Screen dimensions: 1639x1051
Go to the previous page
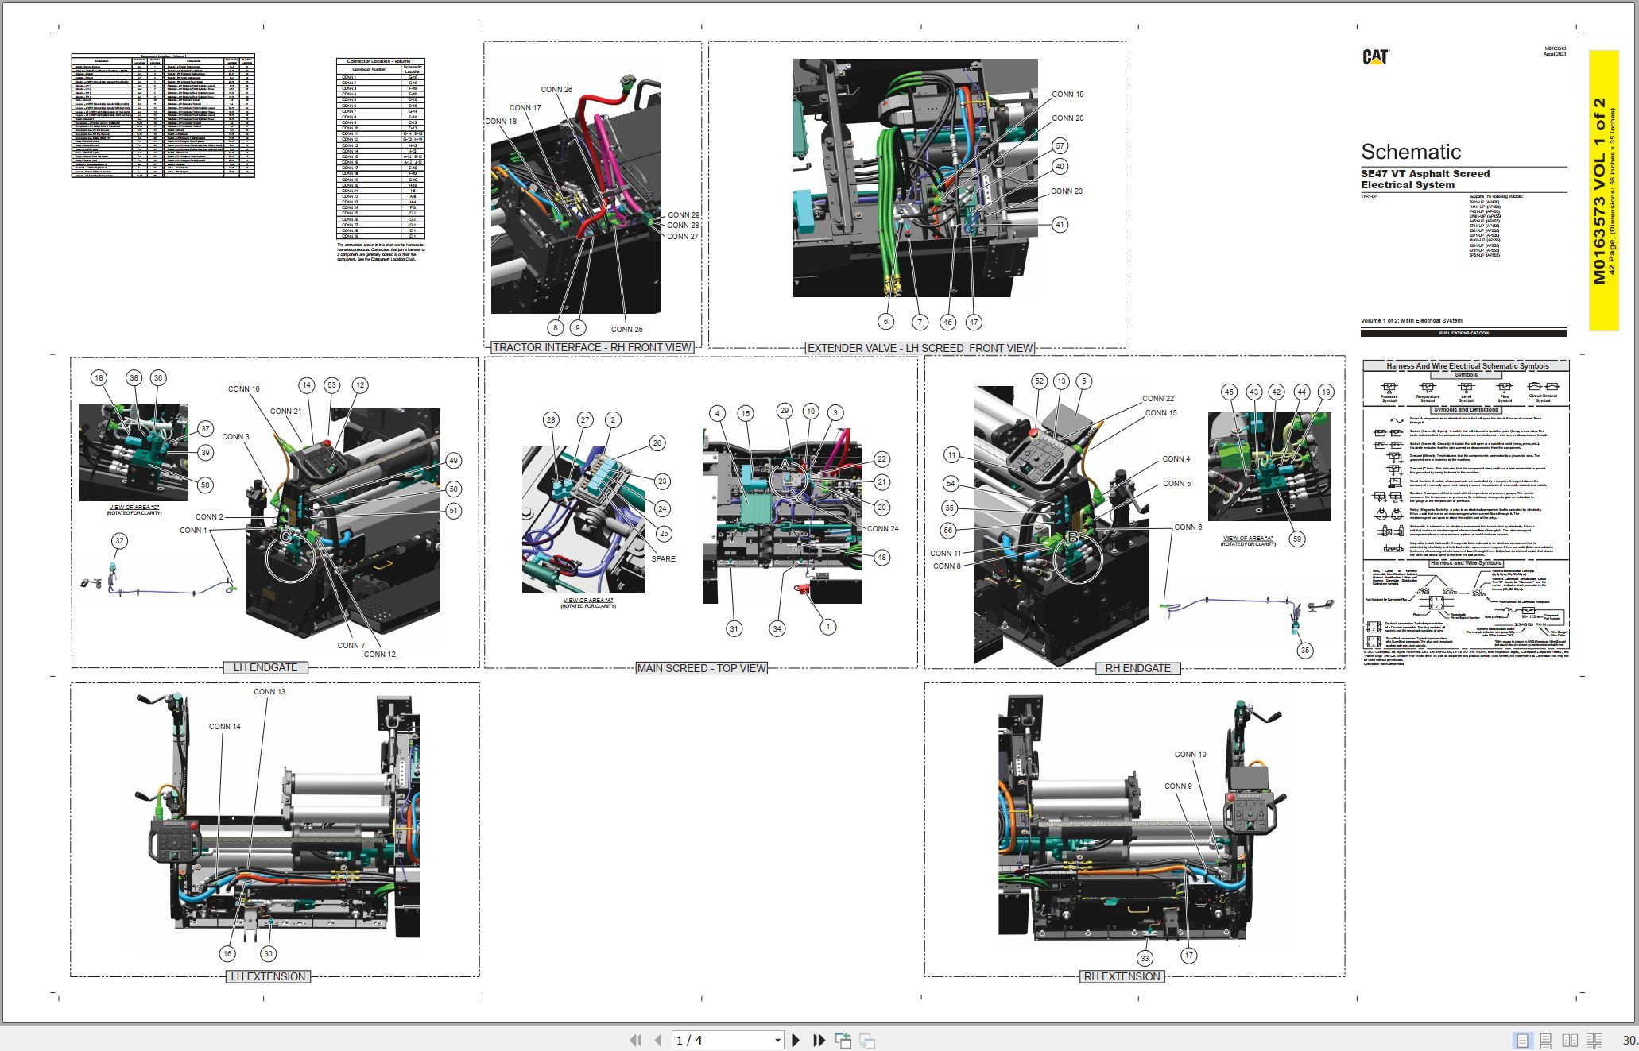(x=658, y=1040)
